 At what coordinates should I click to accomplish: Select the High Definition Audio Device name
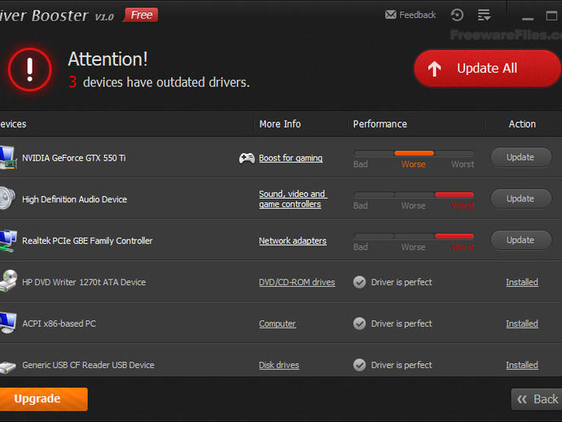pyautogui.click(x=75, y=200)
